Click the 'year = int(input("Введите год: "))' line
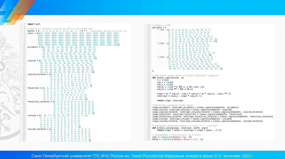 point(172,137)
